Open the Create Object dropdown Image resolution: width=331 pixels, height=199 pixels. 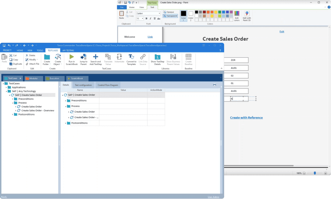[61, 64]
